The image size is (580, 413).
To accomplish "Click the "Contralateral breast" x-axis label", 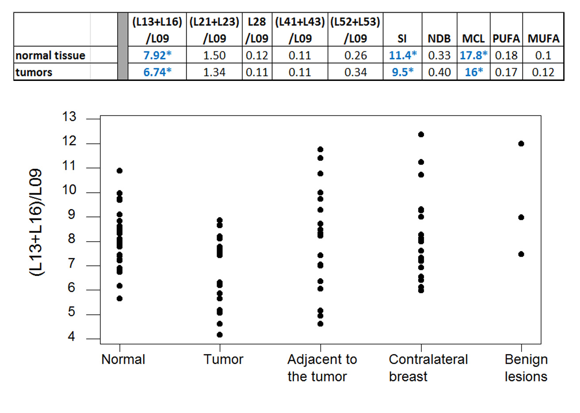I will [x=428, y=367].
